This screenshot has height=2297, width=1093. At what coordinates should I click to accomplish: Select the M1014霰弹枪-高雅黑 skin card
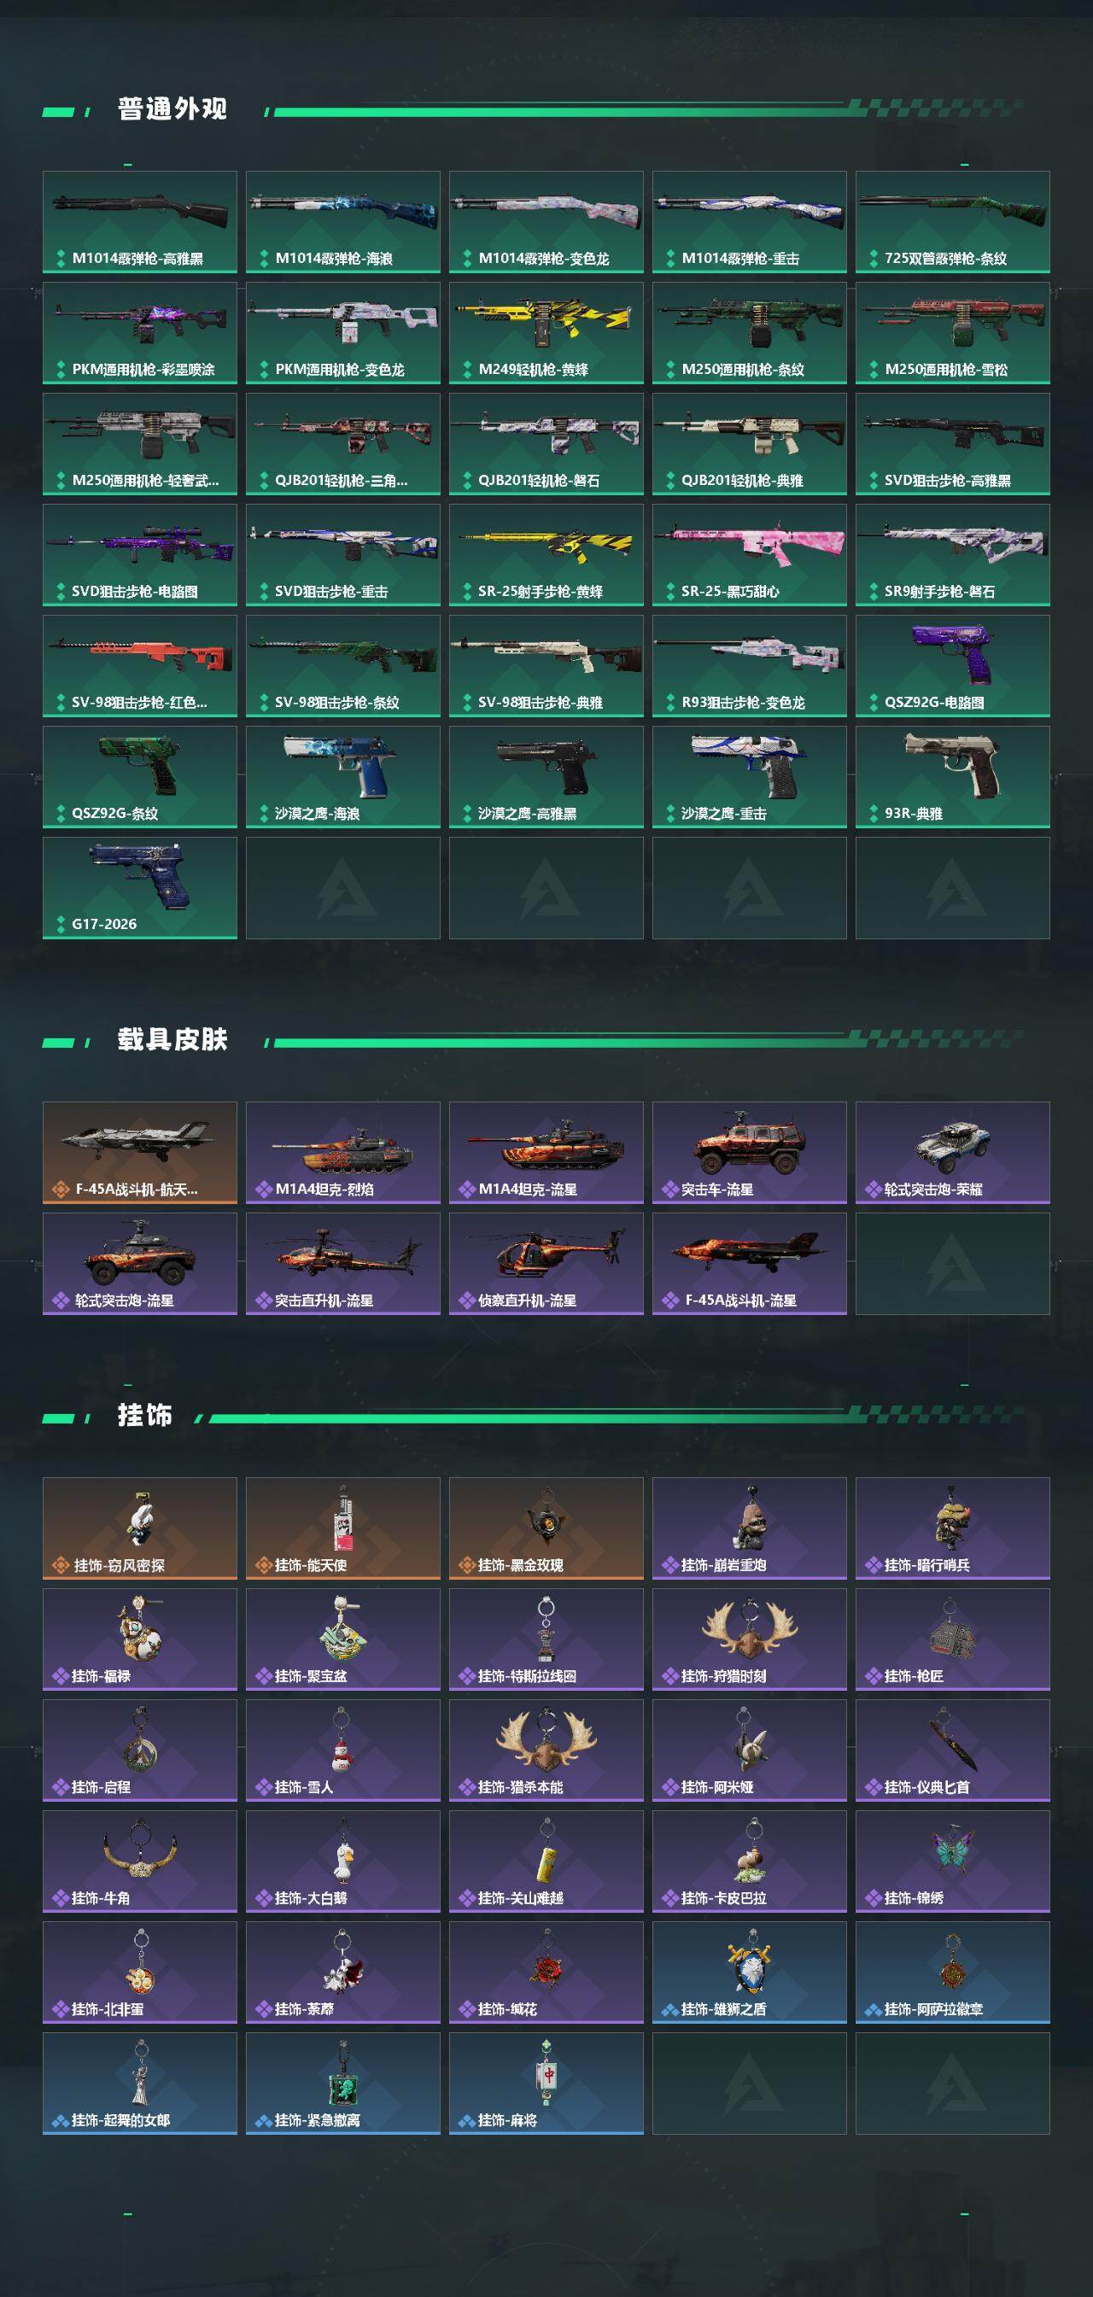140,221
